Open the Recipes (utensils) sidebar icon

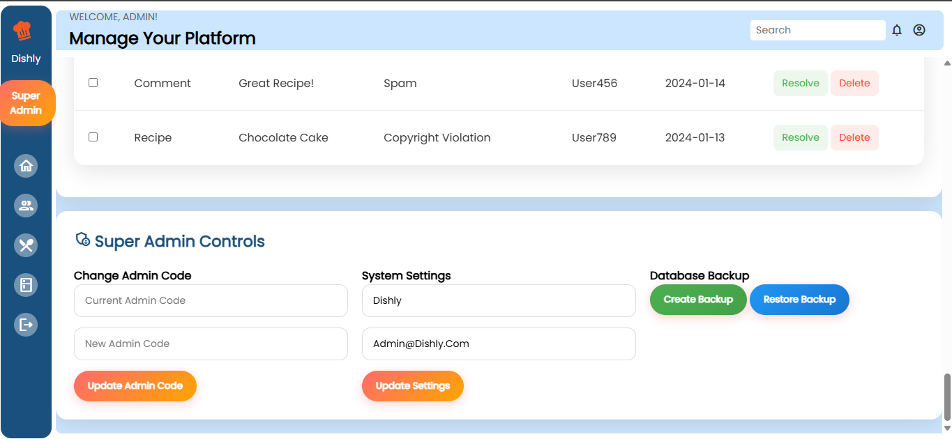(26, 245)
